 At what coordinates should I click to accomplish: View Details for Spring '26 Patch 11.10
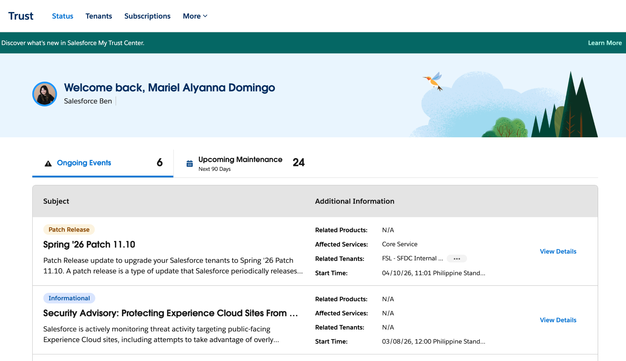click(558, 251)
